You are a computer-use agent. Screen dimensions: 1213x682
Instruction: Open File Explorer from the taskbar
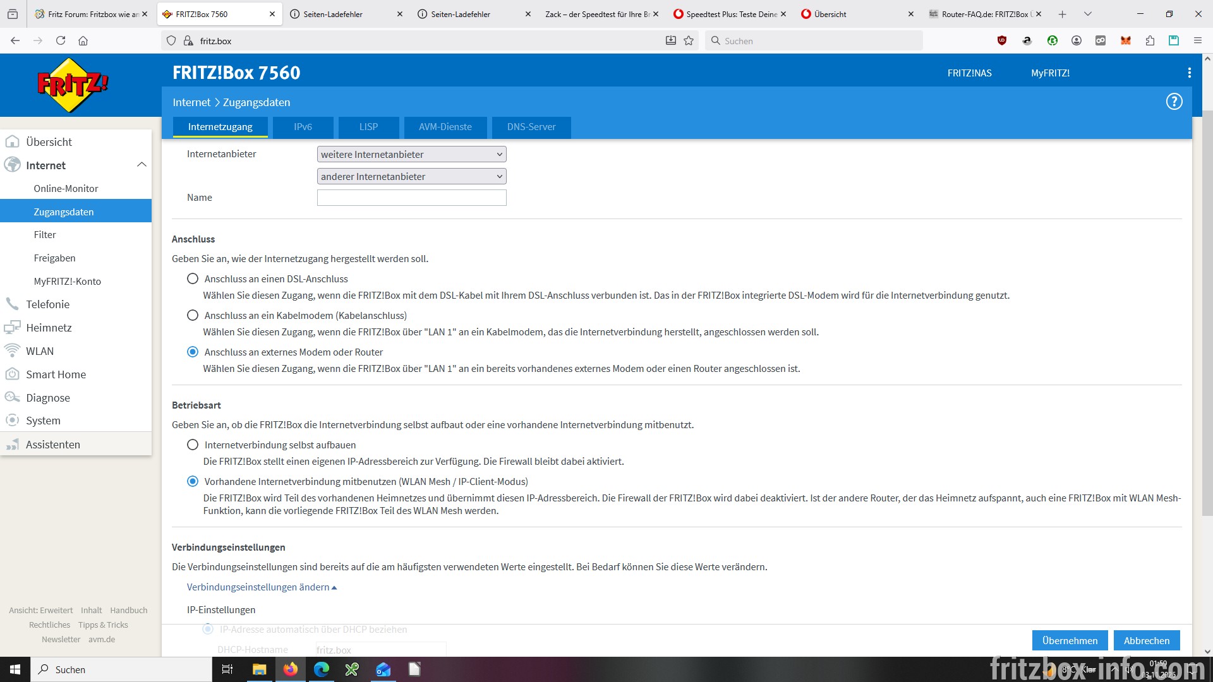(259, 669)
